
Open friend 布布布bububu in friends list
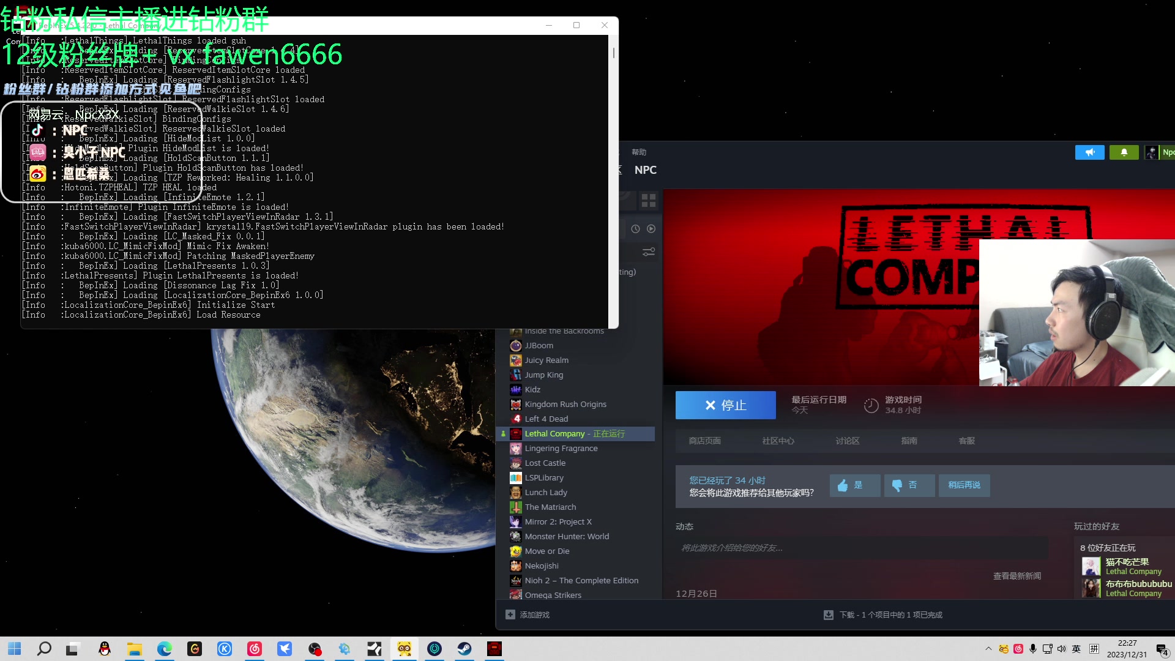1126,588
